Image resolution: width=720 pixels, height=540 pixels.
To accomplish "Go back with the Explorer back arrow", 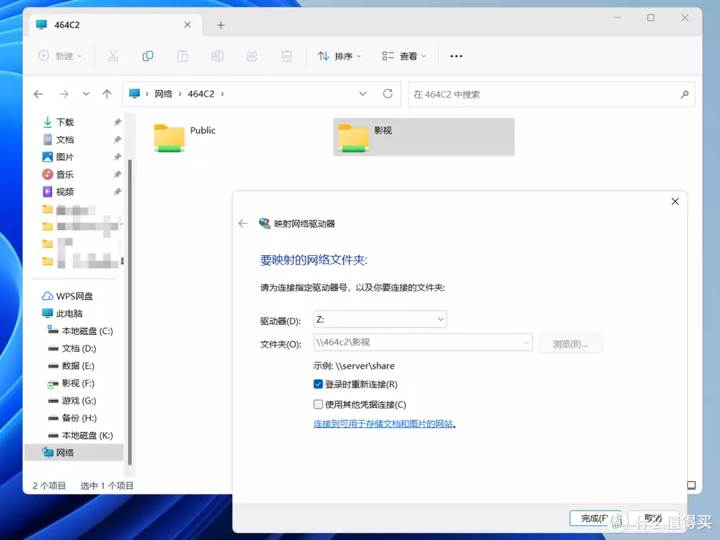I will (x=39, y=94).
